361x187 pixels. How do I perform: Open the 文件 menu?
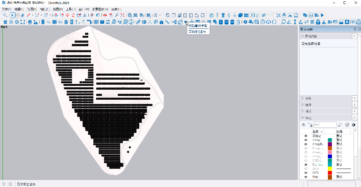[6, 9]
